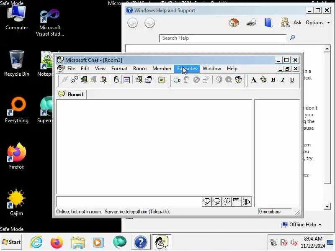Open the Format menu in Microsoft Chat

pos(119,69)
